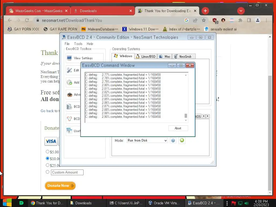Select the Custom Amount radio button

coord(47,172)
